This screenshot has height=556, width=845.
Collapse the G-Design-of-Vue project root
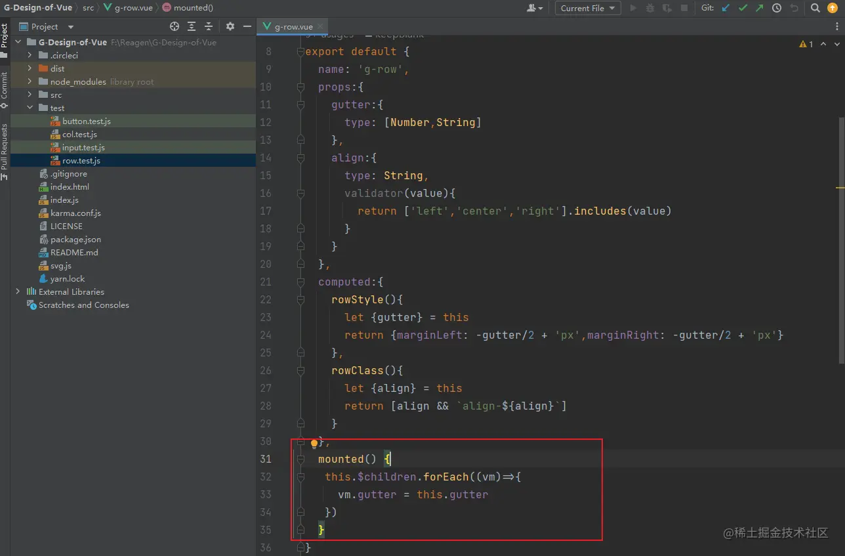pyautogui.click(x=18, y=42)
